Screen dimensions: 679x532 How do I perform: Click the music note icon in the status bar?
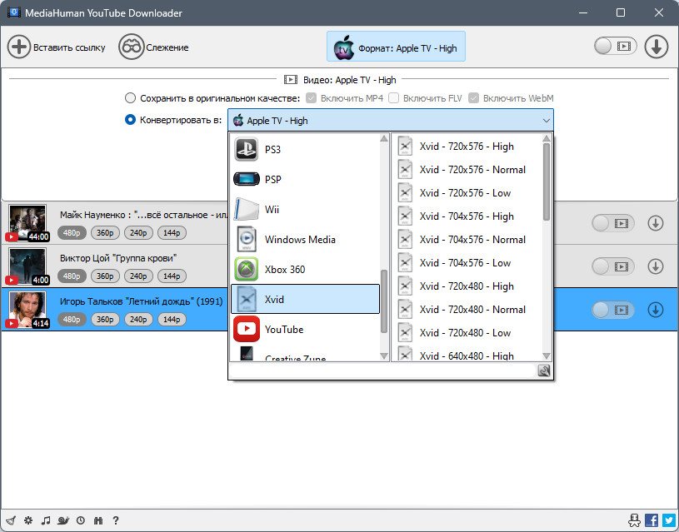point(46,520)
